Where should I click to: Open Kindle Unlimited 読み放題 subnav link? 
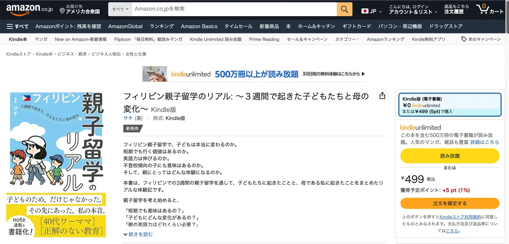(x=215, y=39)
